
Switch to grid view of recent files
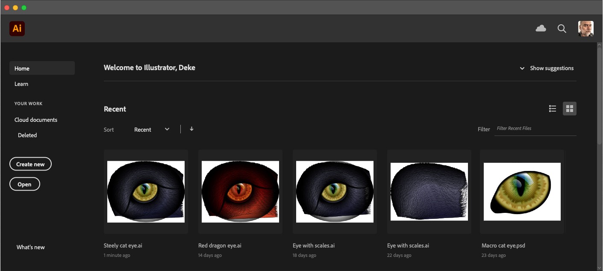(x=569, y=109)
